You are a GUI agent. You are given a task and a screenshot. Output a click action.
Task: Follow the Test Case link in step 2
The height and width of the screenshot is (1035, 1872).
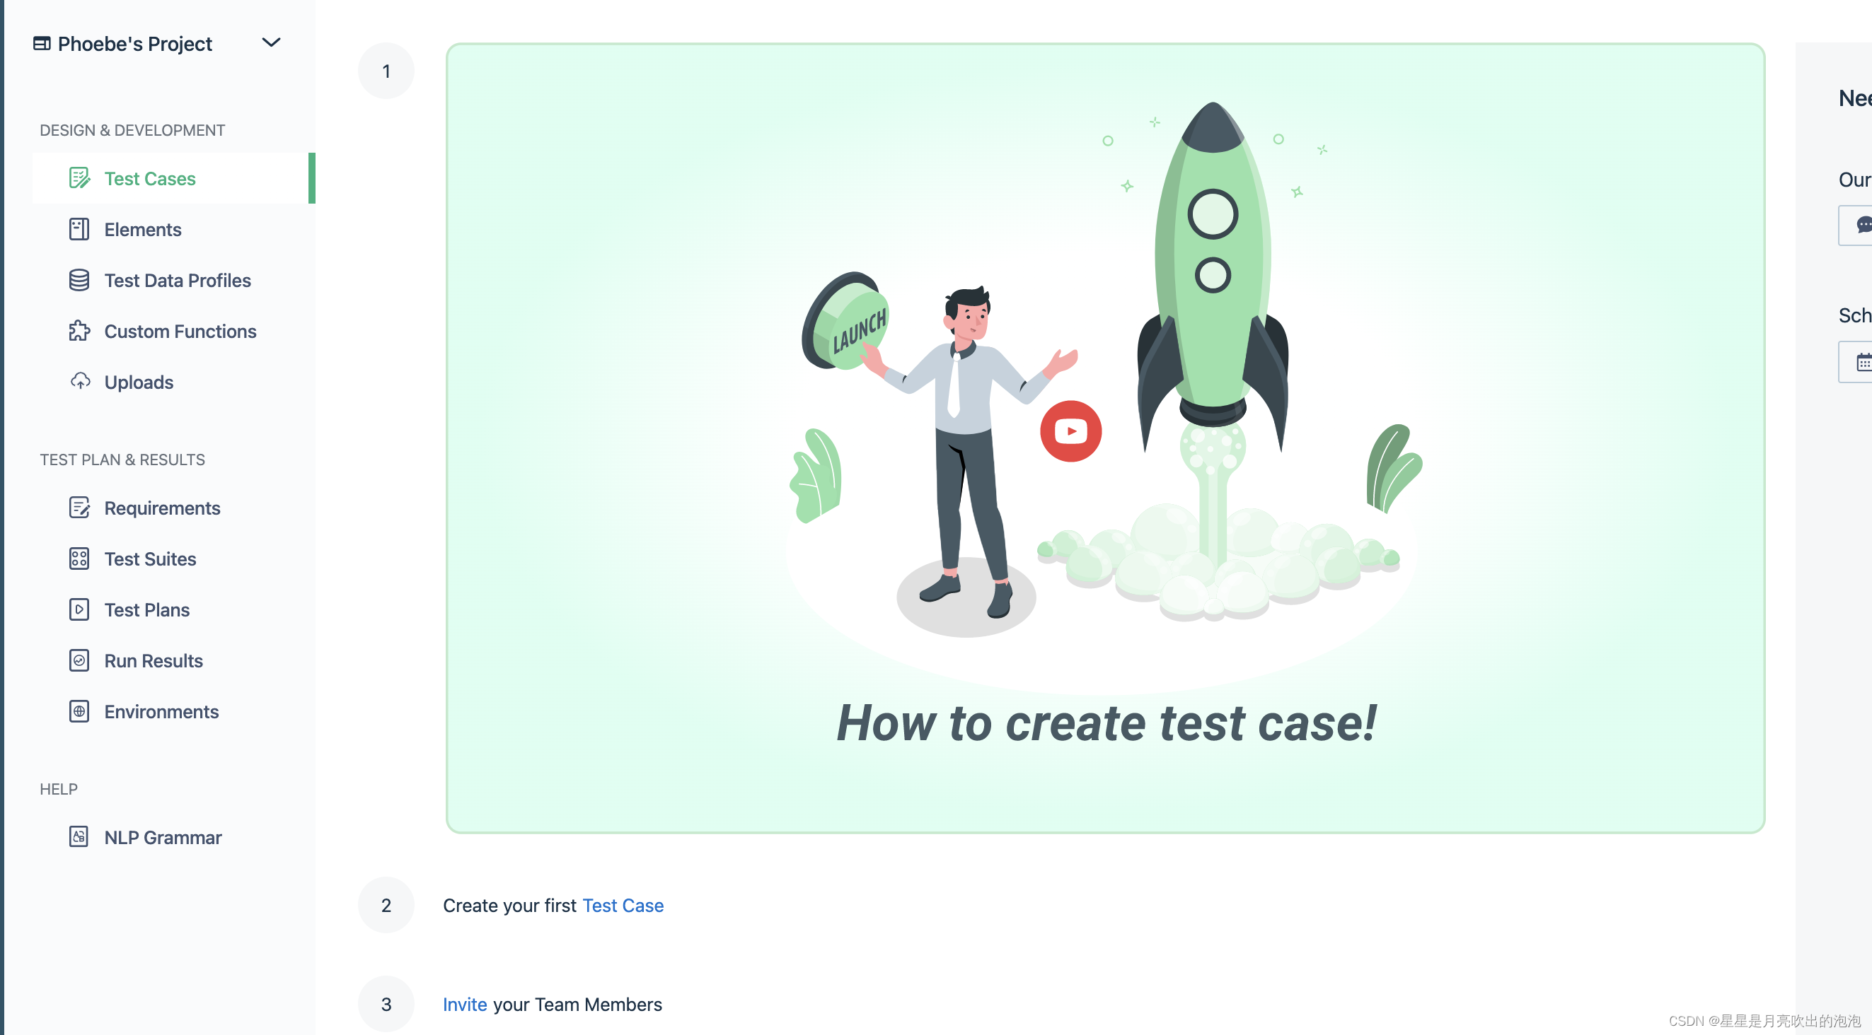click(623, 905)
